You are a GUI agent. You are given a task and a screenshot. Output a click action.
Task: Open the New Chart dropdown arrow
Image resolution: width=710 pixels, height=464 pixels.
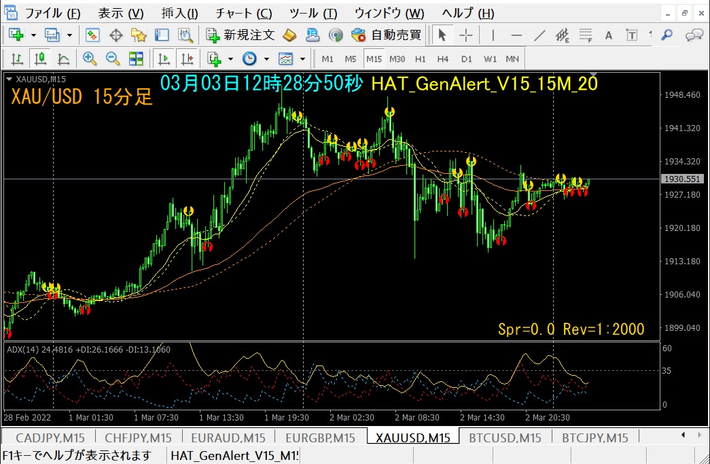(33, 35)
